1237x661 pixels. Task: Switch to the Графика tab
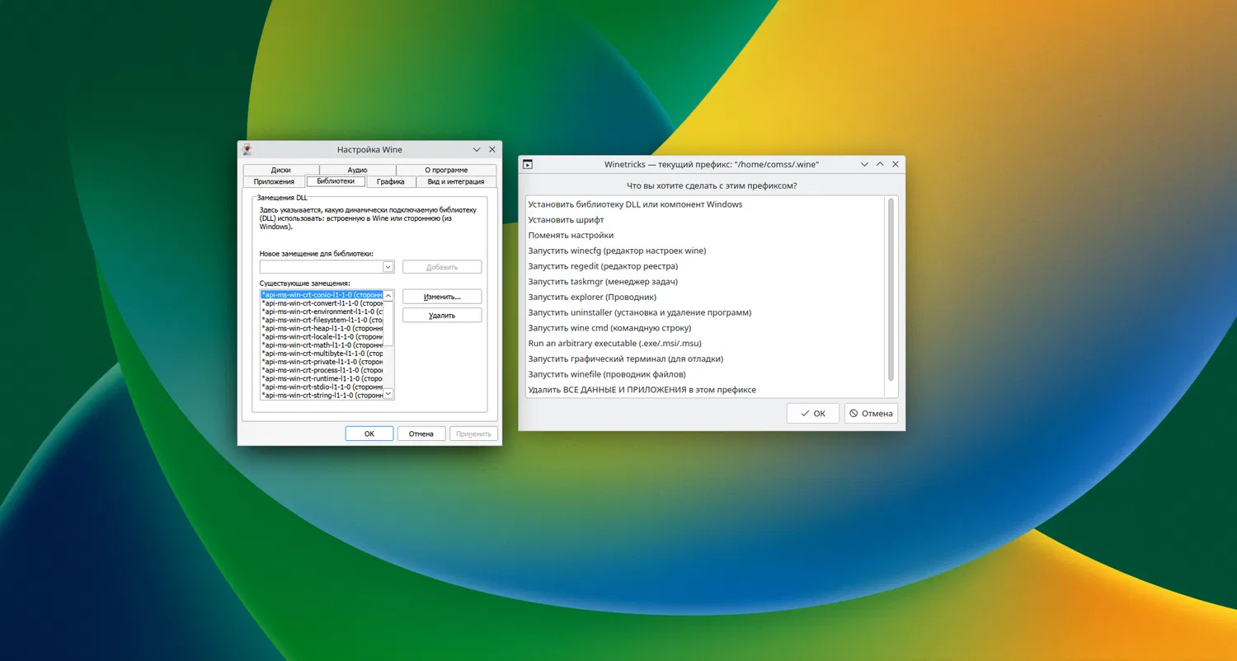coord(390,181)
